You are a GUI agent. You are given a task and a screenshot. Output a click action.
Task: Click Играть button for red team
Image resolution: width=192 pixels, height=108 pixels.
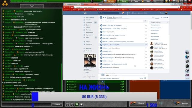click(138, 103)
